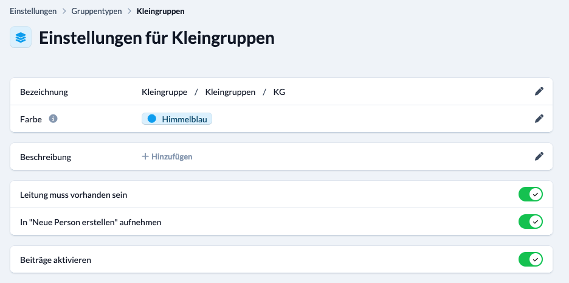
Task: Click chevron after Gruppentypen breadcrumb
Action: (x=129, y=12)
